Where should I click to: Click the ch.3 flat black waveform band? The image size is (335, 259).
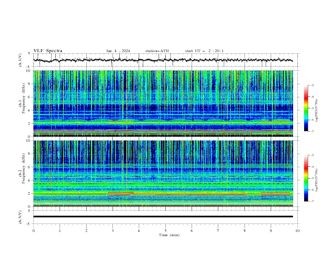tap(163, 217)
